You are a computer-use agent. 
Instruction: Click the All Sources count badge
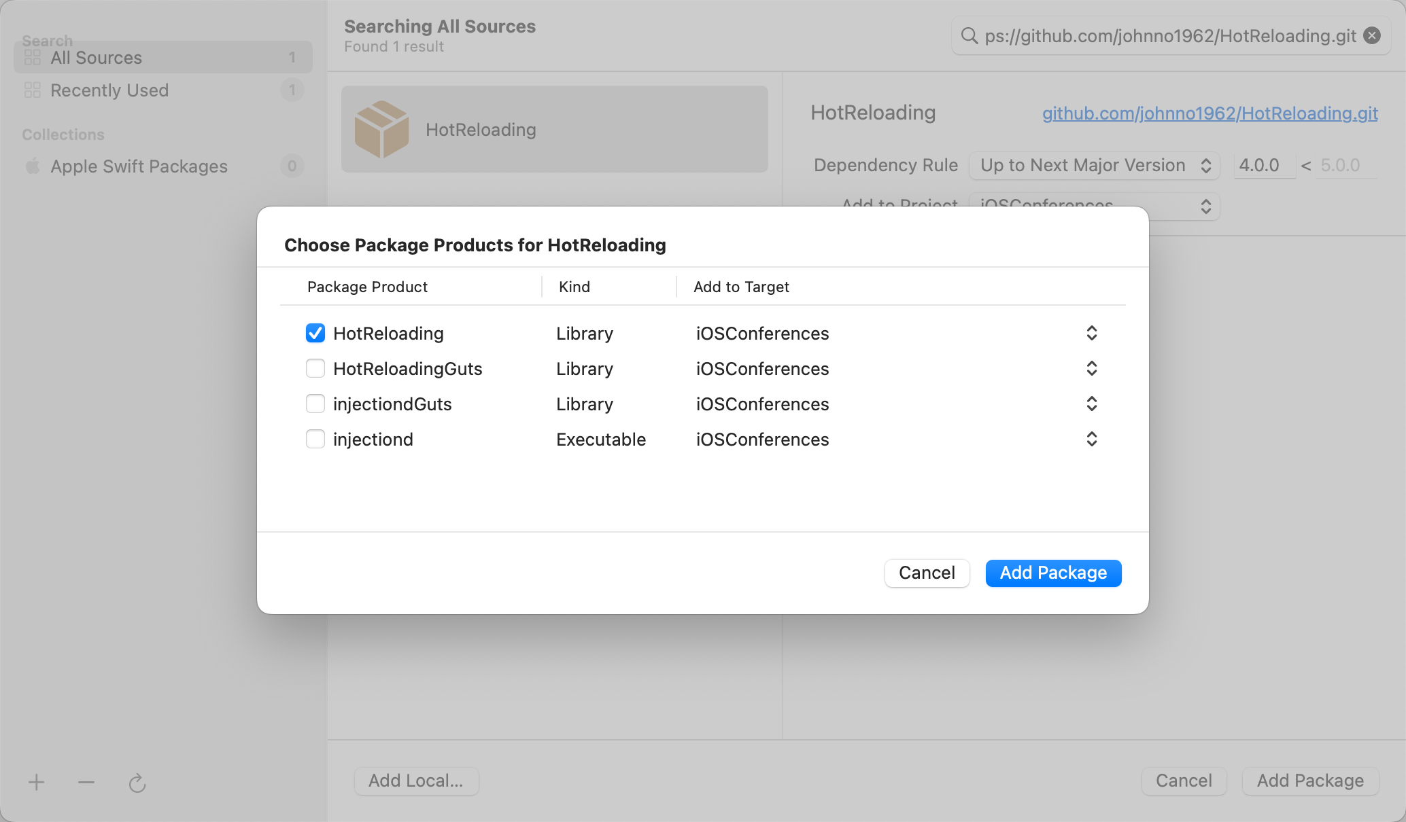point(292,57)
